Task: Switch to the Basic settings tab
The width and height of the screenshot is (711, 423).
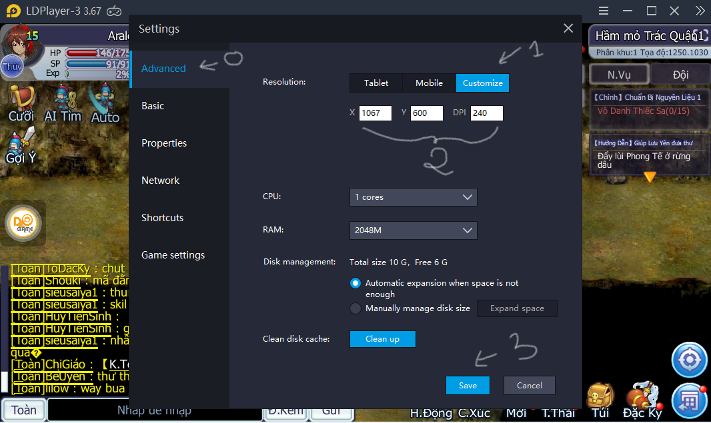Action: 153,106
